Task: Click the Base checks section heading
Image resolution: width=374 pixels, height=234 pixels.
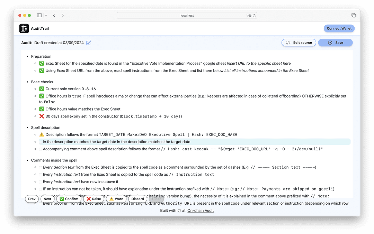Action: [42, 82]
